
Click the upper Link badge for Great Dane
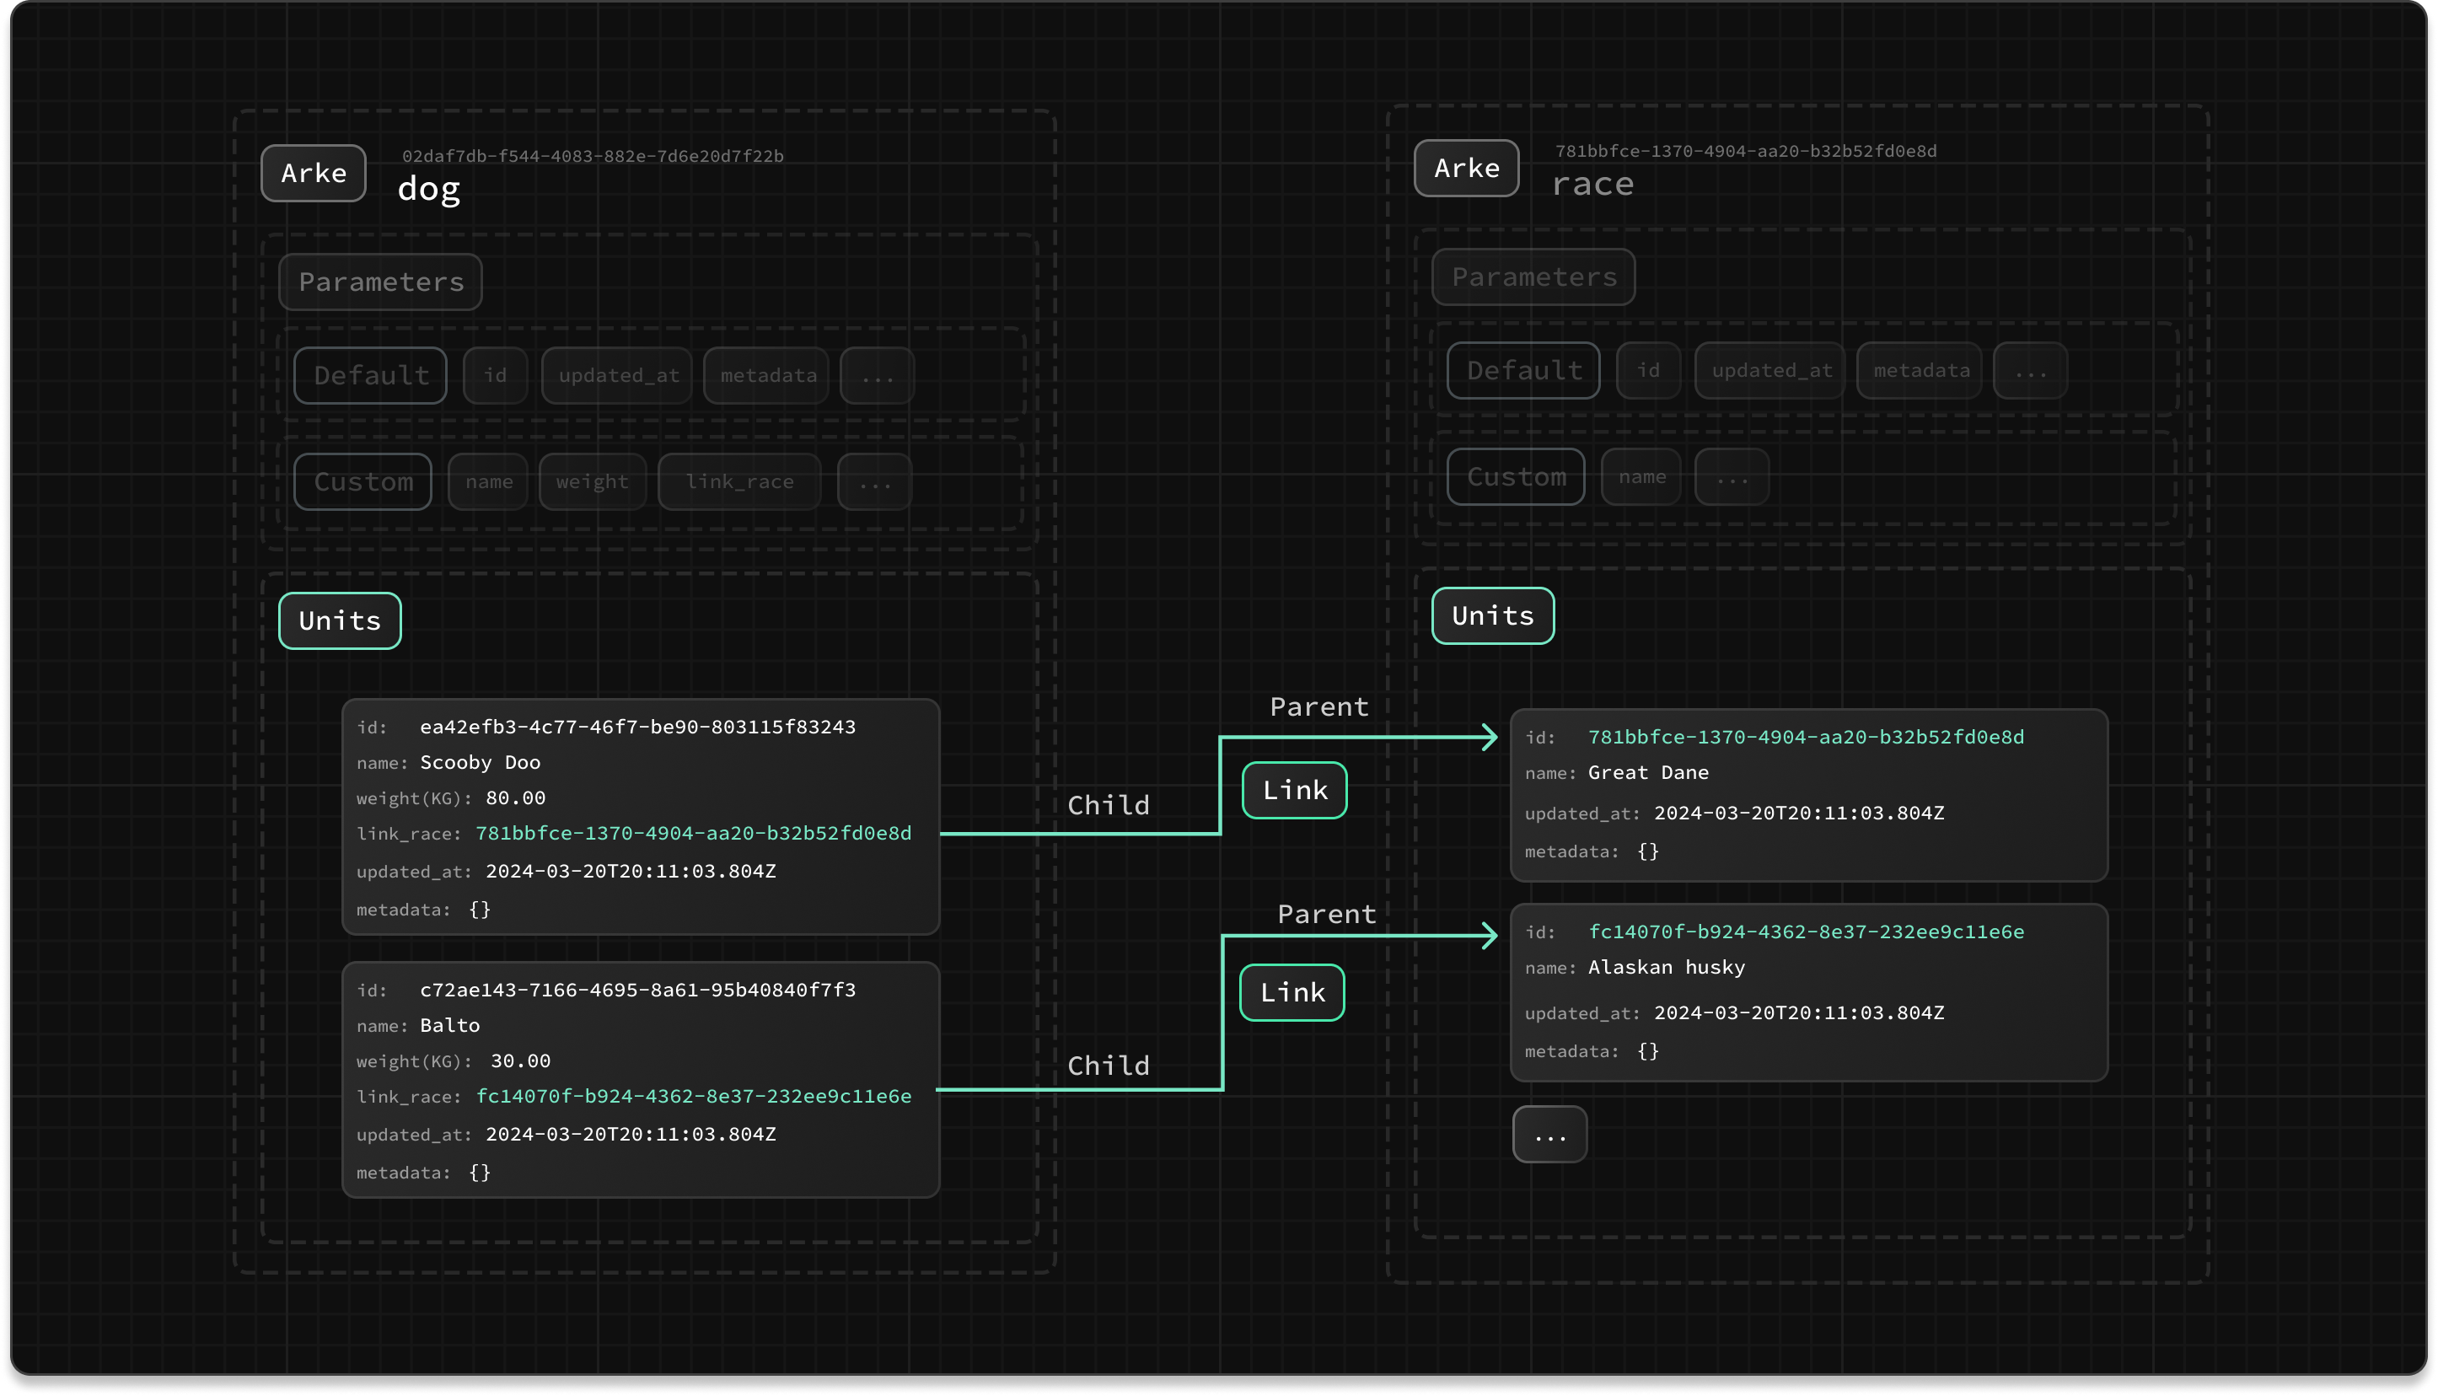[x=1294, y=791]
